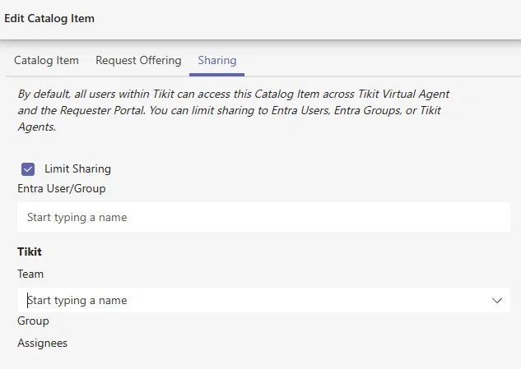
Task: Click the 'Assignees' field label
Action: coord(42,343)
